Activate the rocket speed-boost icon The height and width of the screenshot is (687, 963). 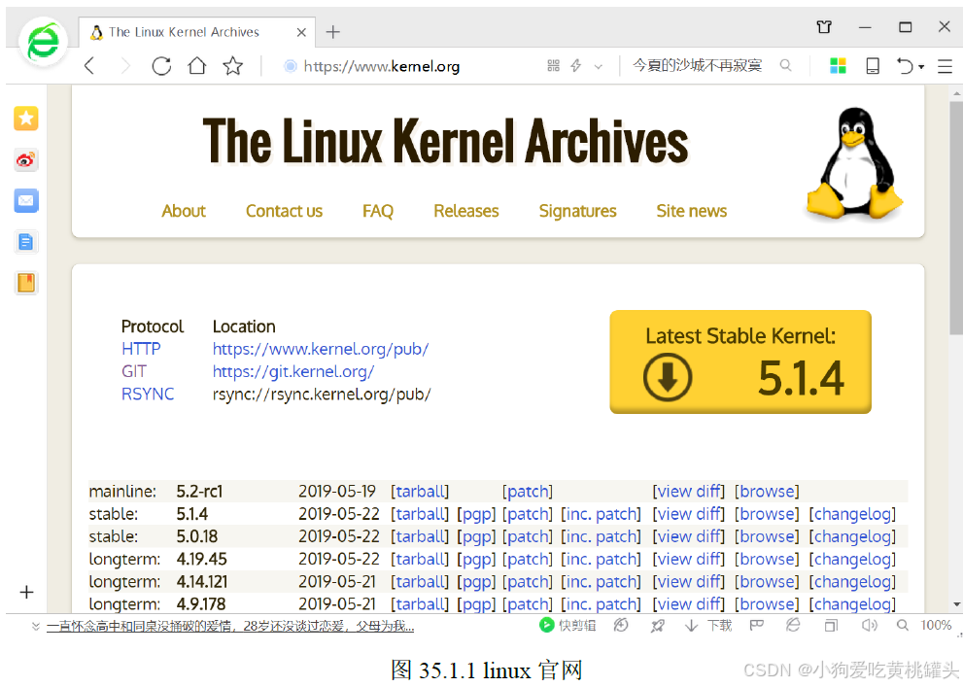tap(658, 625)
